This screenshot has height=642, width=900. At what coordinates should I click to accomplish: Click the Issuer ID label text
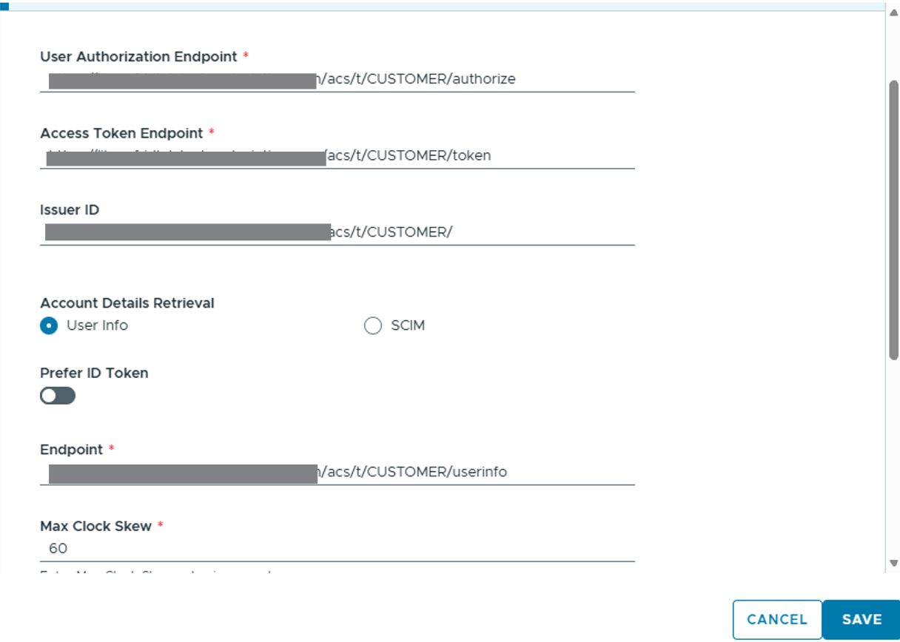tap(70, 210)
